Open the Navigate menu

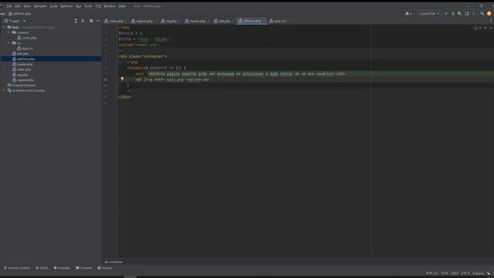coord(40,6)
